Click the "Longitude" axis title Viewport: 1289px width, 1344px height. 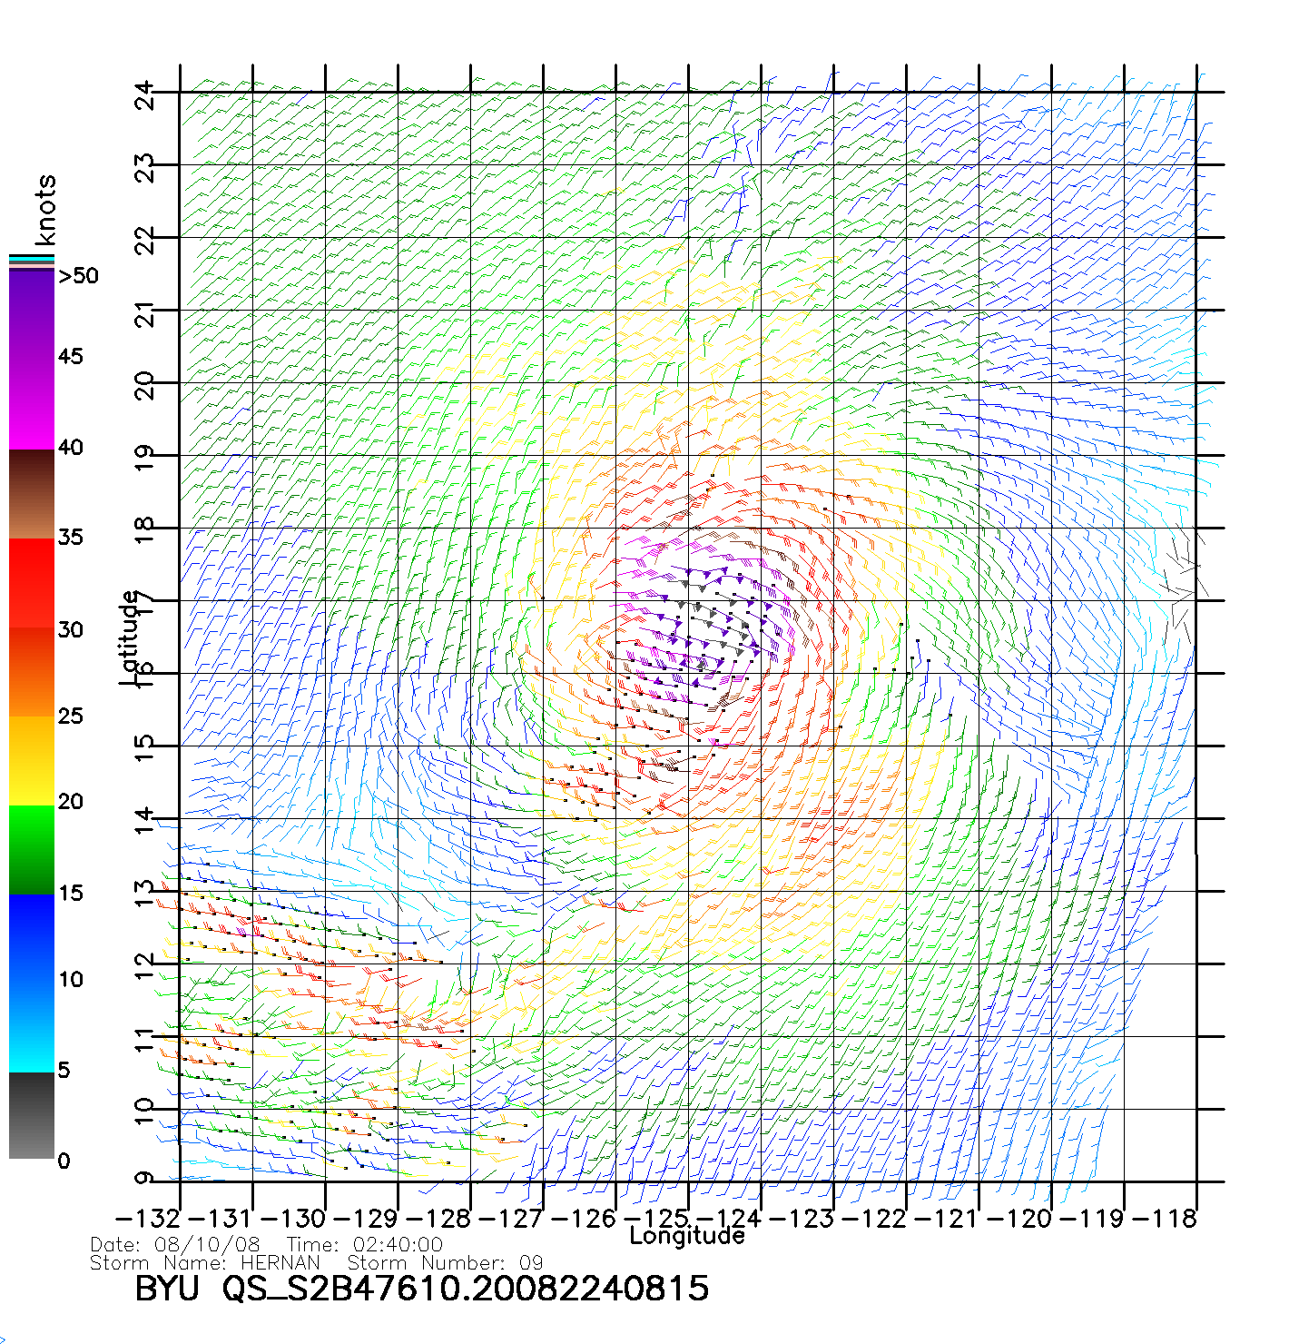tap(687, 1236)
